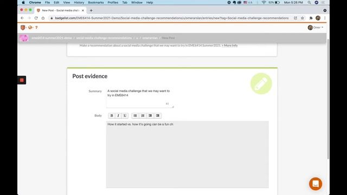
Task: Click the U.S. input source flag
Action: 248,2
